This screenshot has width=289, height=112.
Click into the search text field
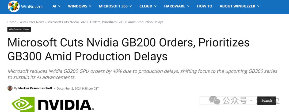[228, 101]
